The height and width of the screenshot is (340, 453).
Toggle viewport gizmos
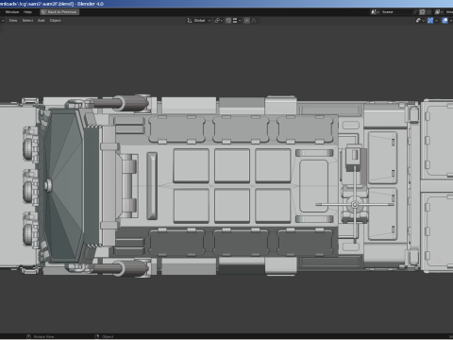coord(430,21)
